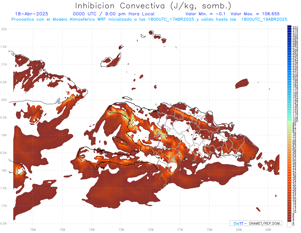Click the '68W' longitude label
This screenshot has height=233, width=301.
[x=268, y=229]
